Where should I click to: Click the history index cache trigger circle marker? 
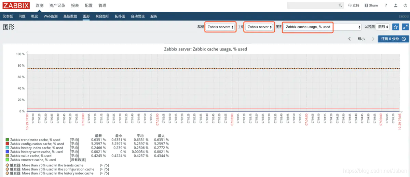[x=7, y=173]
